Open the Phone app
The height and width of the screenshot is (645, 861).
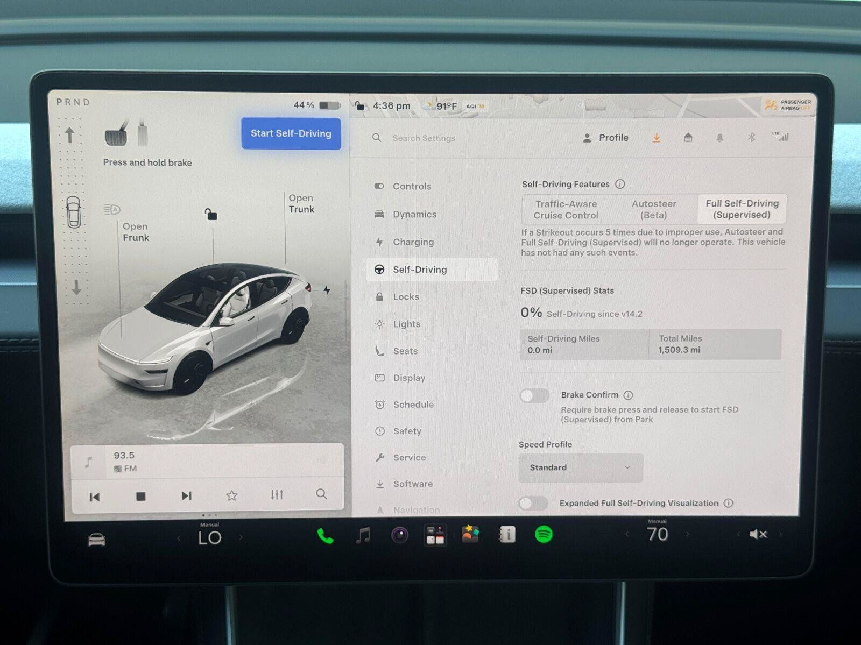click(x=325, y=536)
